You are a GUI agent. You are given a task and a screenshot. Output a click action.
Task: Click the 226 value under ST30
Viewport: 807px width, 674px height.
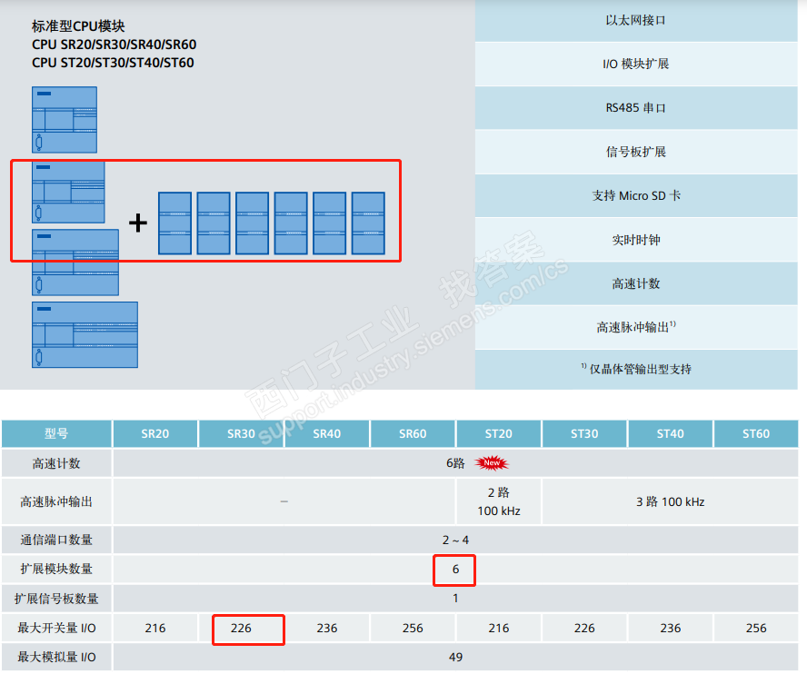(x=584, y=628)
